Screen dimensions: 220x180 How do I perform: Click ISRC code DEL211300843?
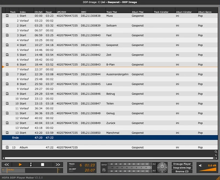click(91, 65)
